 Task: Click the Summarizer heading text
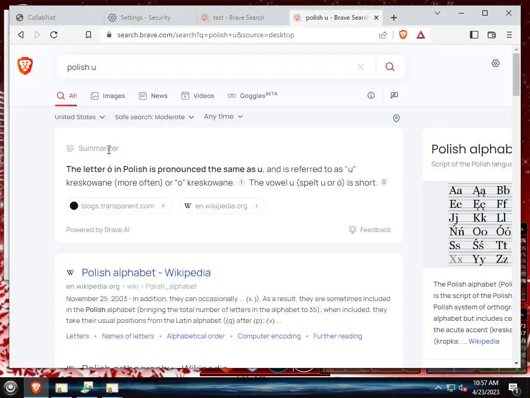(x=98, y=148)
